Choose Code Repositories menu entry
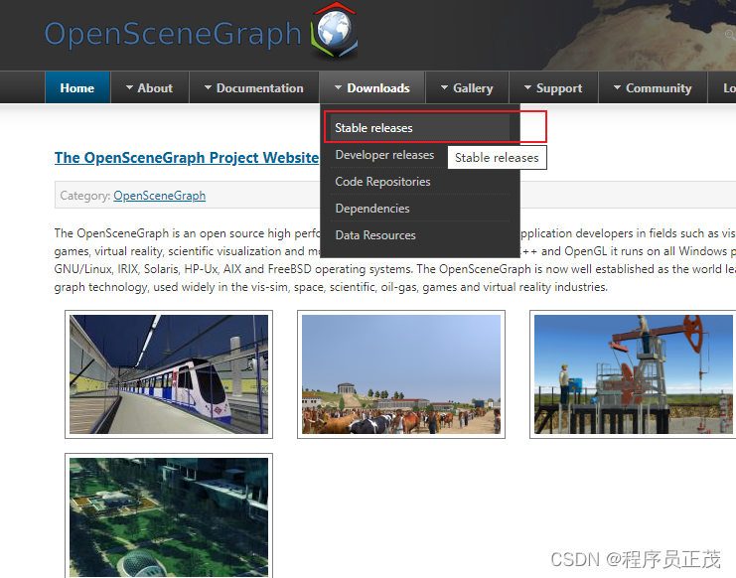The image size is (736, 578). click(420, 182)
